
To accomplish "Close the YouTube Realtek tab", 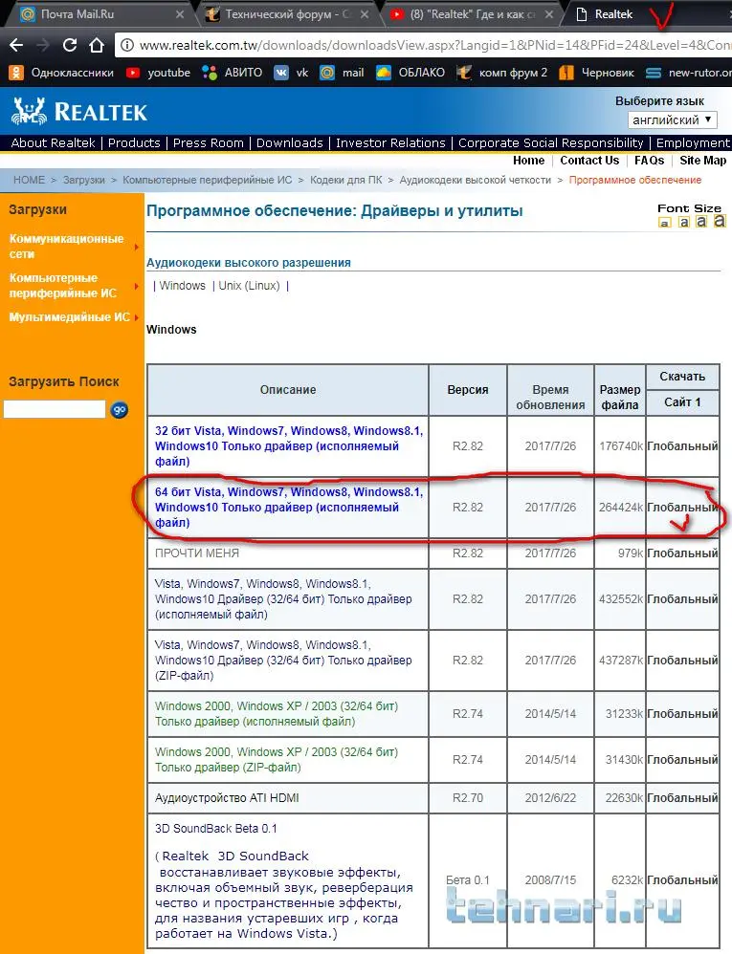I will [548, 14].
